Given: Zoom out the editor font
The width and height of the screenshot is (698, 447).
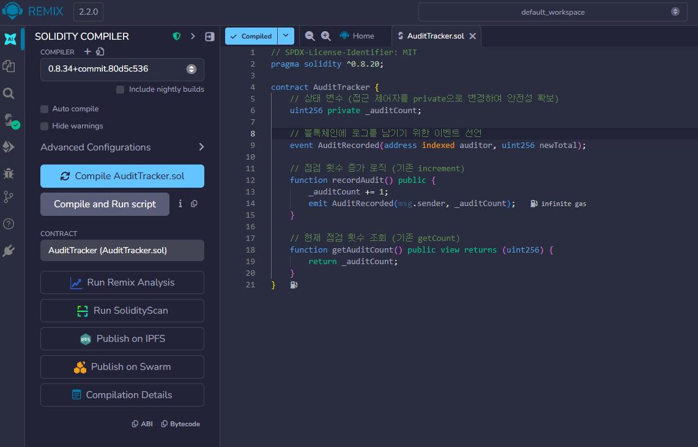Looking at the screenshot, I should coord(310,36).
